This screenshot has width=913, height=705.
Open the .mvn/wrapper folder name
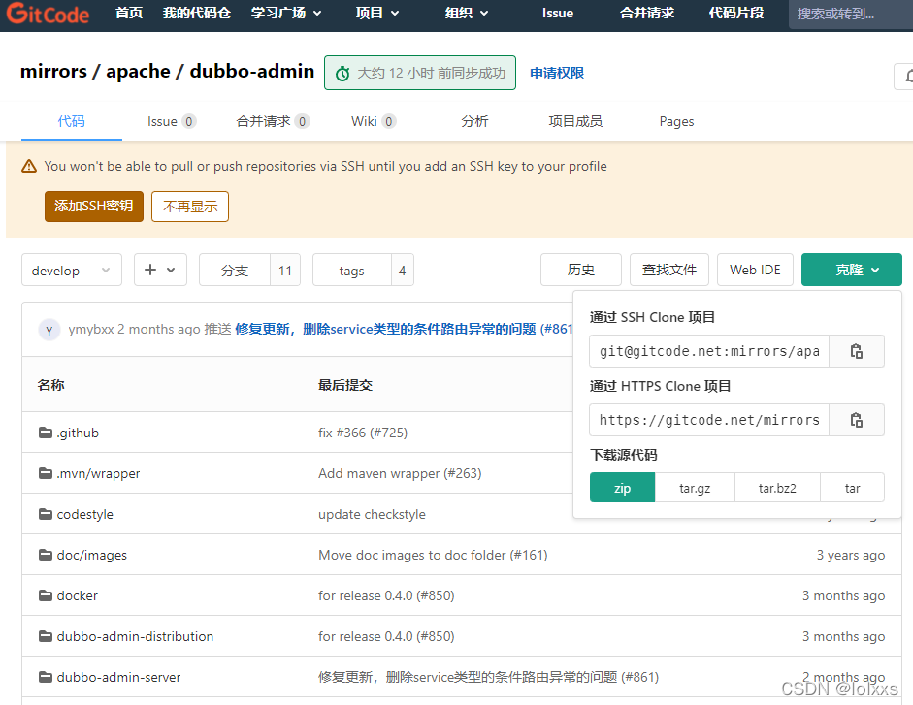coord(98,473)
